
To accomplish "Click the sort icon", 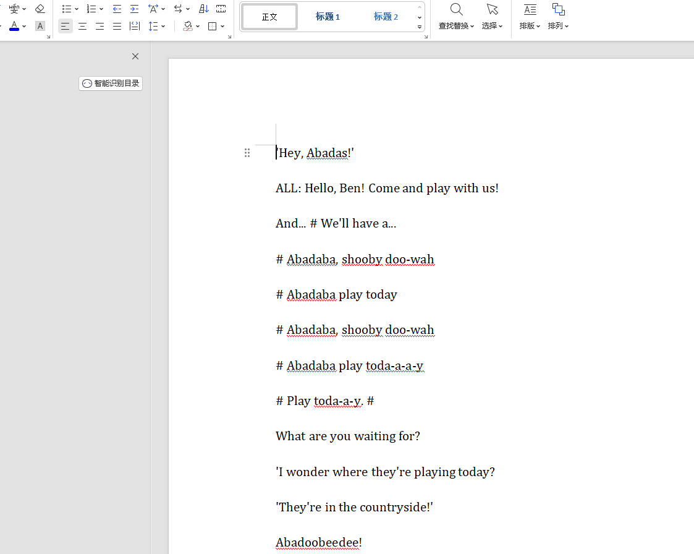I will click(x=203, y=9).
